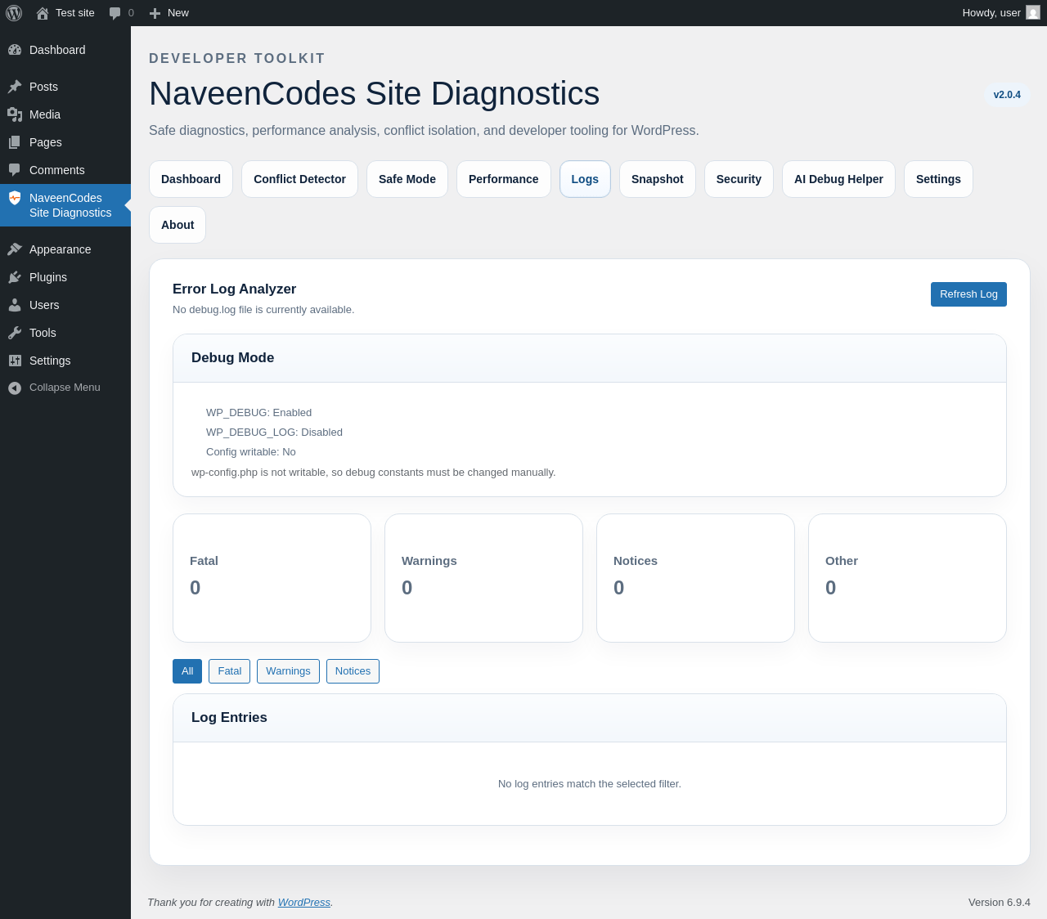Open the AI Debug Helper tab

click(838, 179)
